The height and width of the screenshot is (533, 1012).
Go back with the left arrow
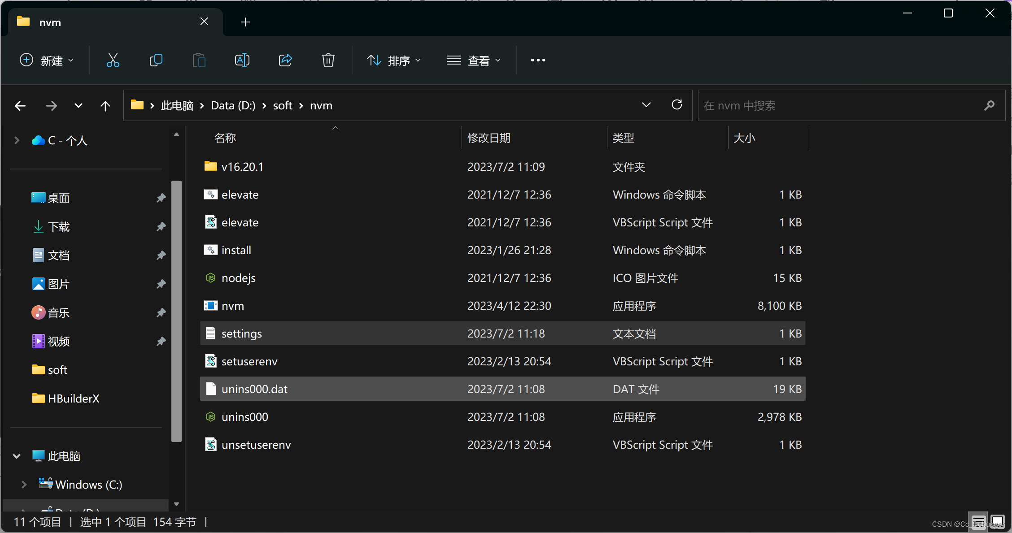(x=20, y=106)
